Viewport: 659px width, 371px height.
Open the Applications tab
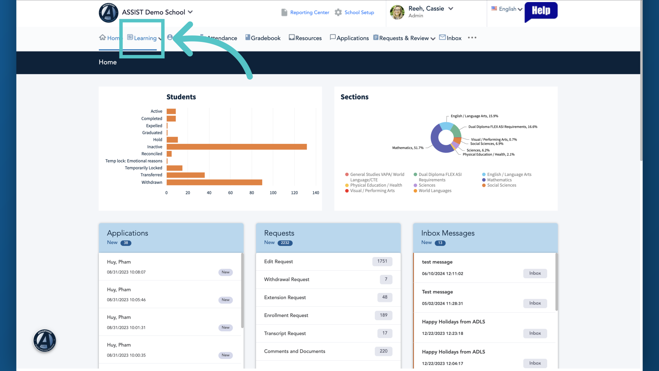[x=349, y=38]
